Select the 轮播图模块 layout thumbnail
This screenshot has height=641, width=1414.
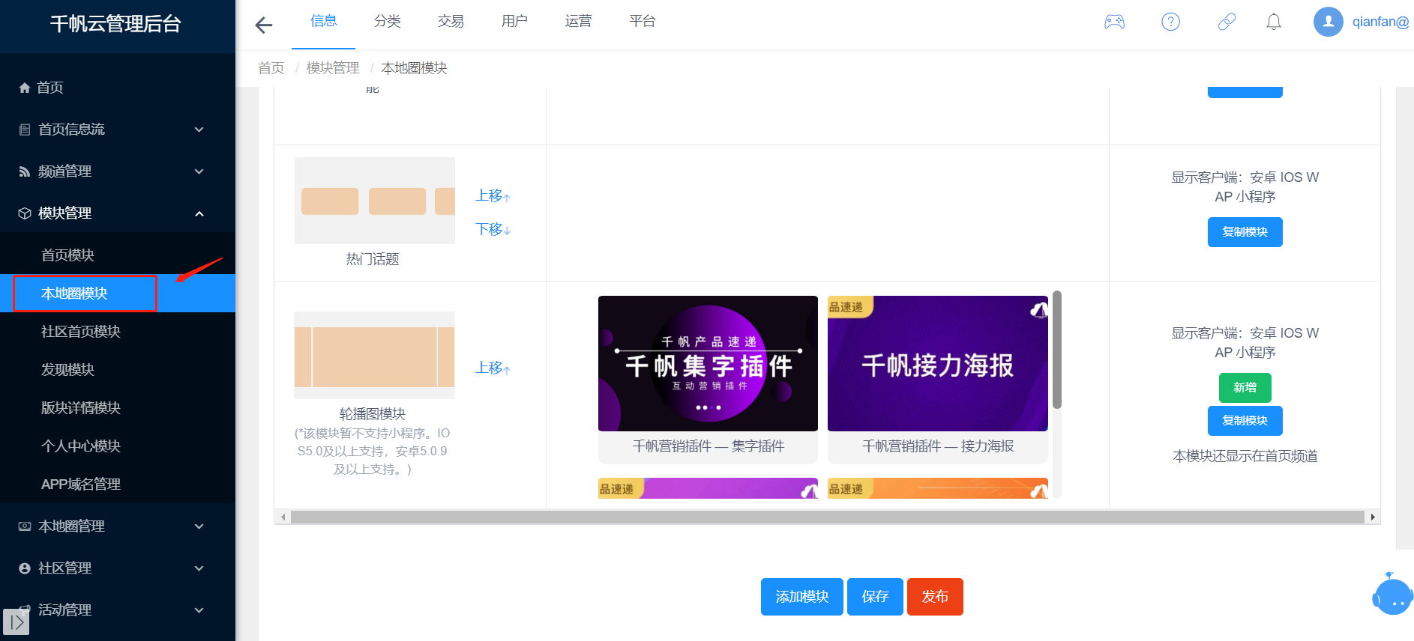click(x=374, y=356)
